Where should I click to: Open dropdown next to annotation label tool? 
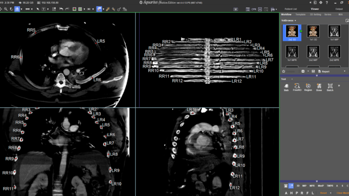click(104, 9)
